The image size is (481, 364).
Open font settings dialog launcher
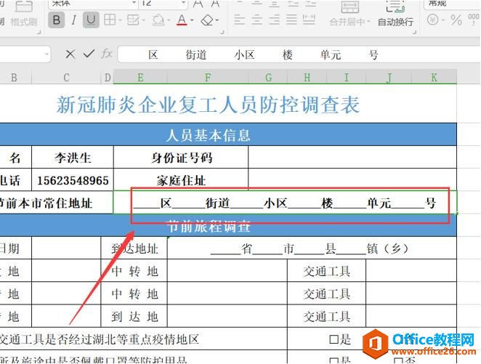pos(222,32)
